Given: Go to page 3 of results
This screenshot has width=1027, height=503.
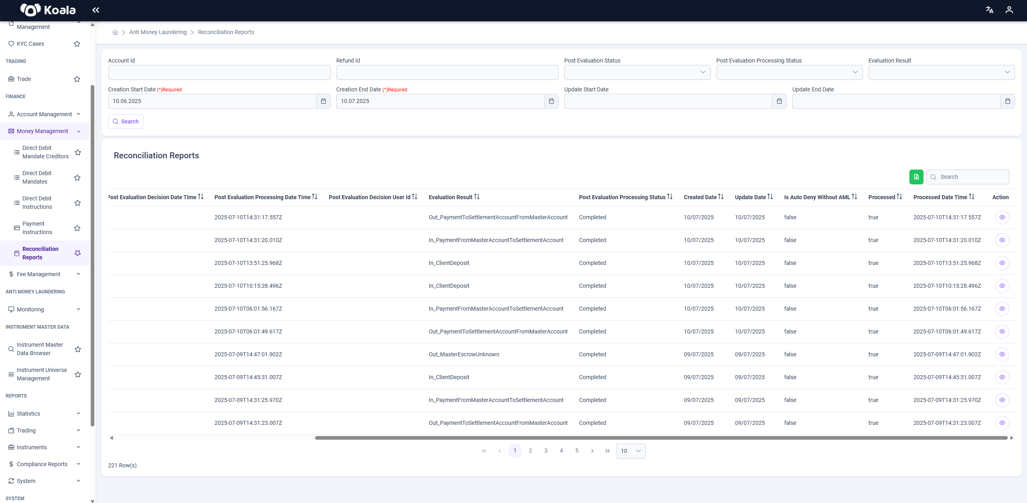Looking at the screenshot, I should coord(546,451).
